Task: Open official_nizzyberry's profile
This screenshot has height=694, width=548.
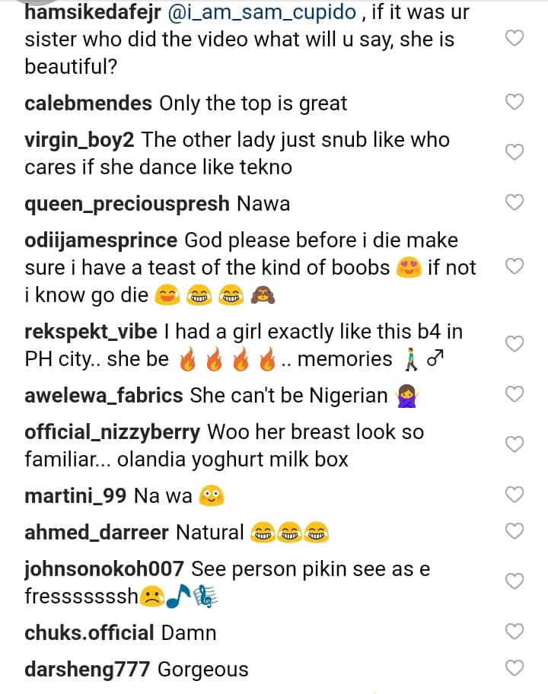Action: pyautogui.click(x=113, y=432)
